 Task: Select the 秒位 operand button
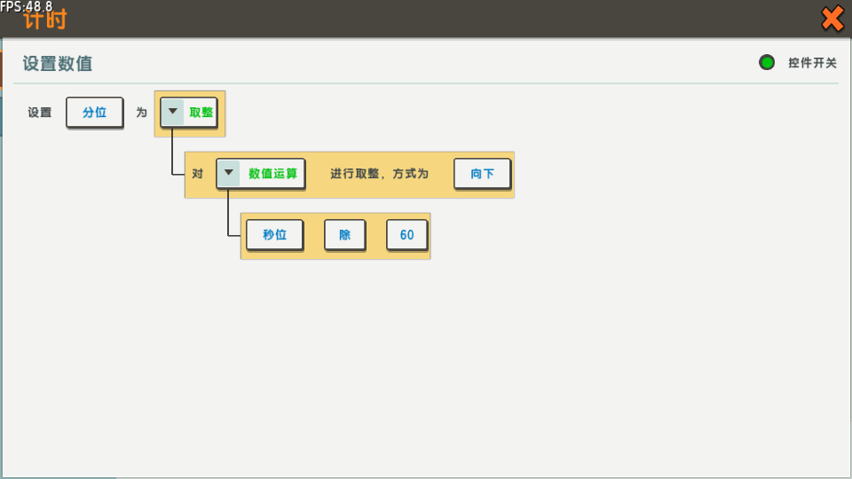coord(274,234)
